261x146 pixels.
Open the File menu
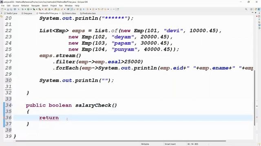pos(3,6)
